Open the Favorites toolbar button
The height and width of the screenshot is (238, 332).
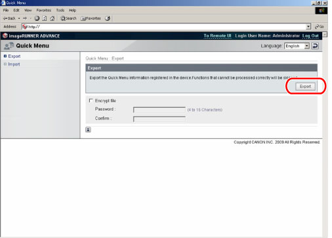click(91, 18)
